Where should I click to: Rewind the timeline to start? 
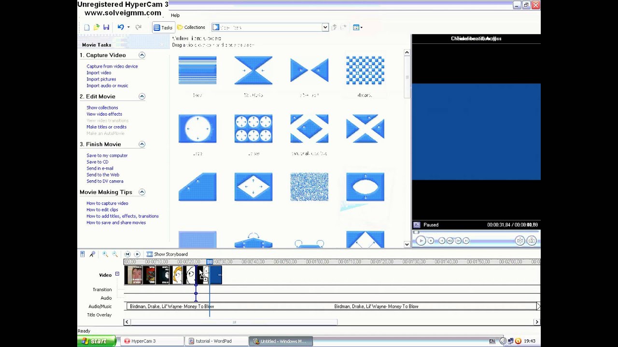click(x=127, y=254)
